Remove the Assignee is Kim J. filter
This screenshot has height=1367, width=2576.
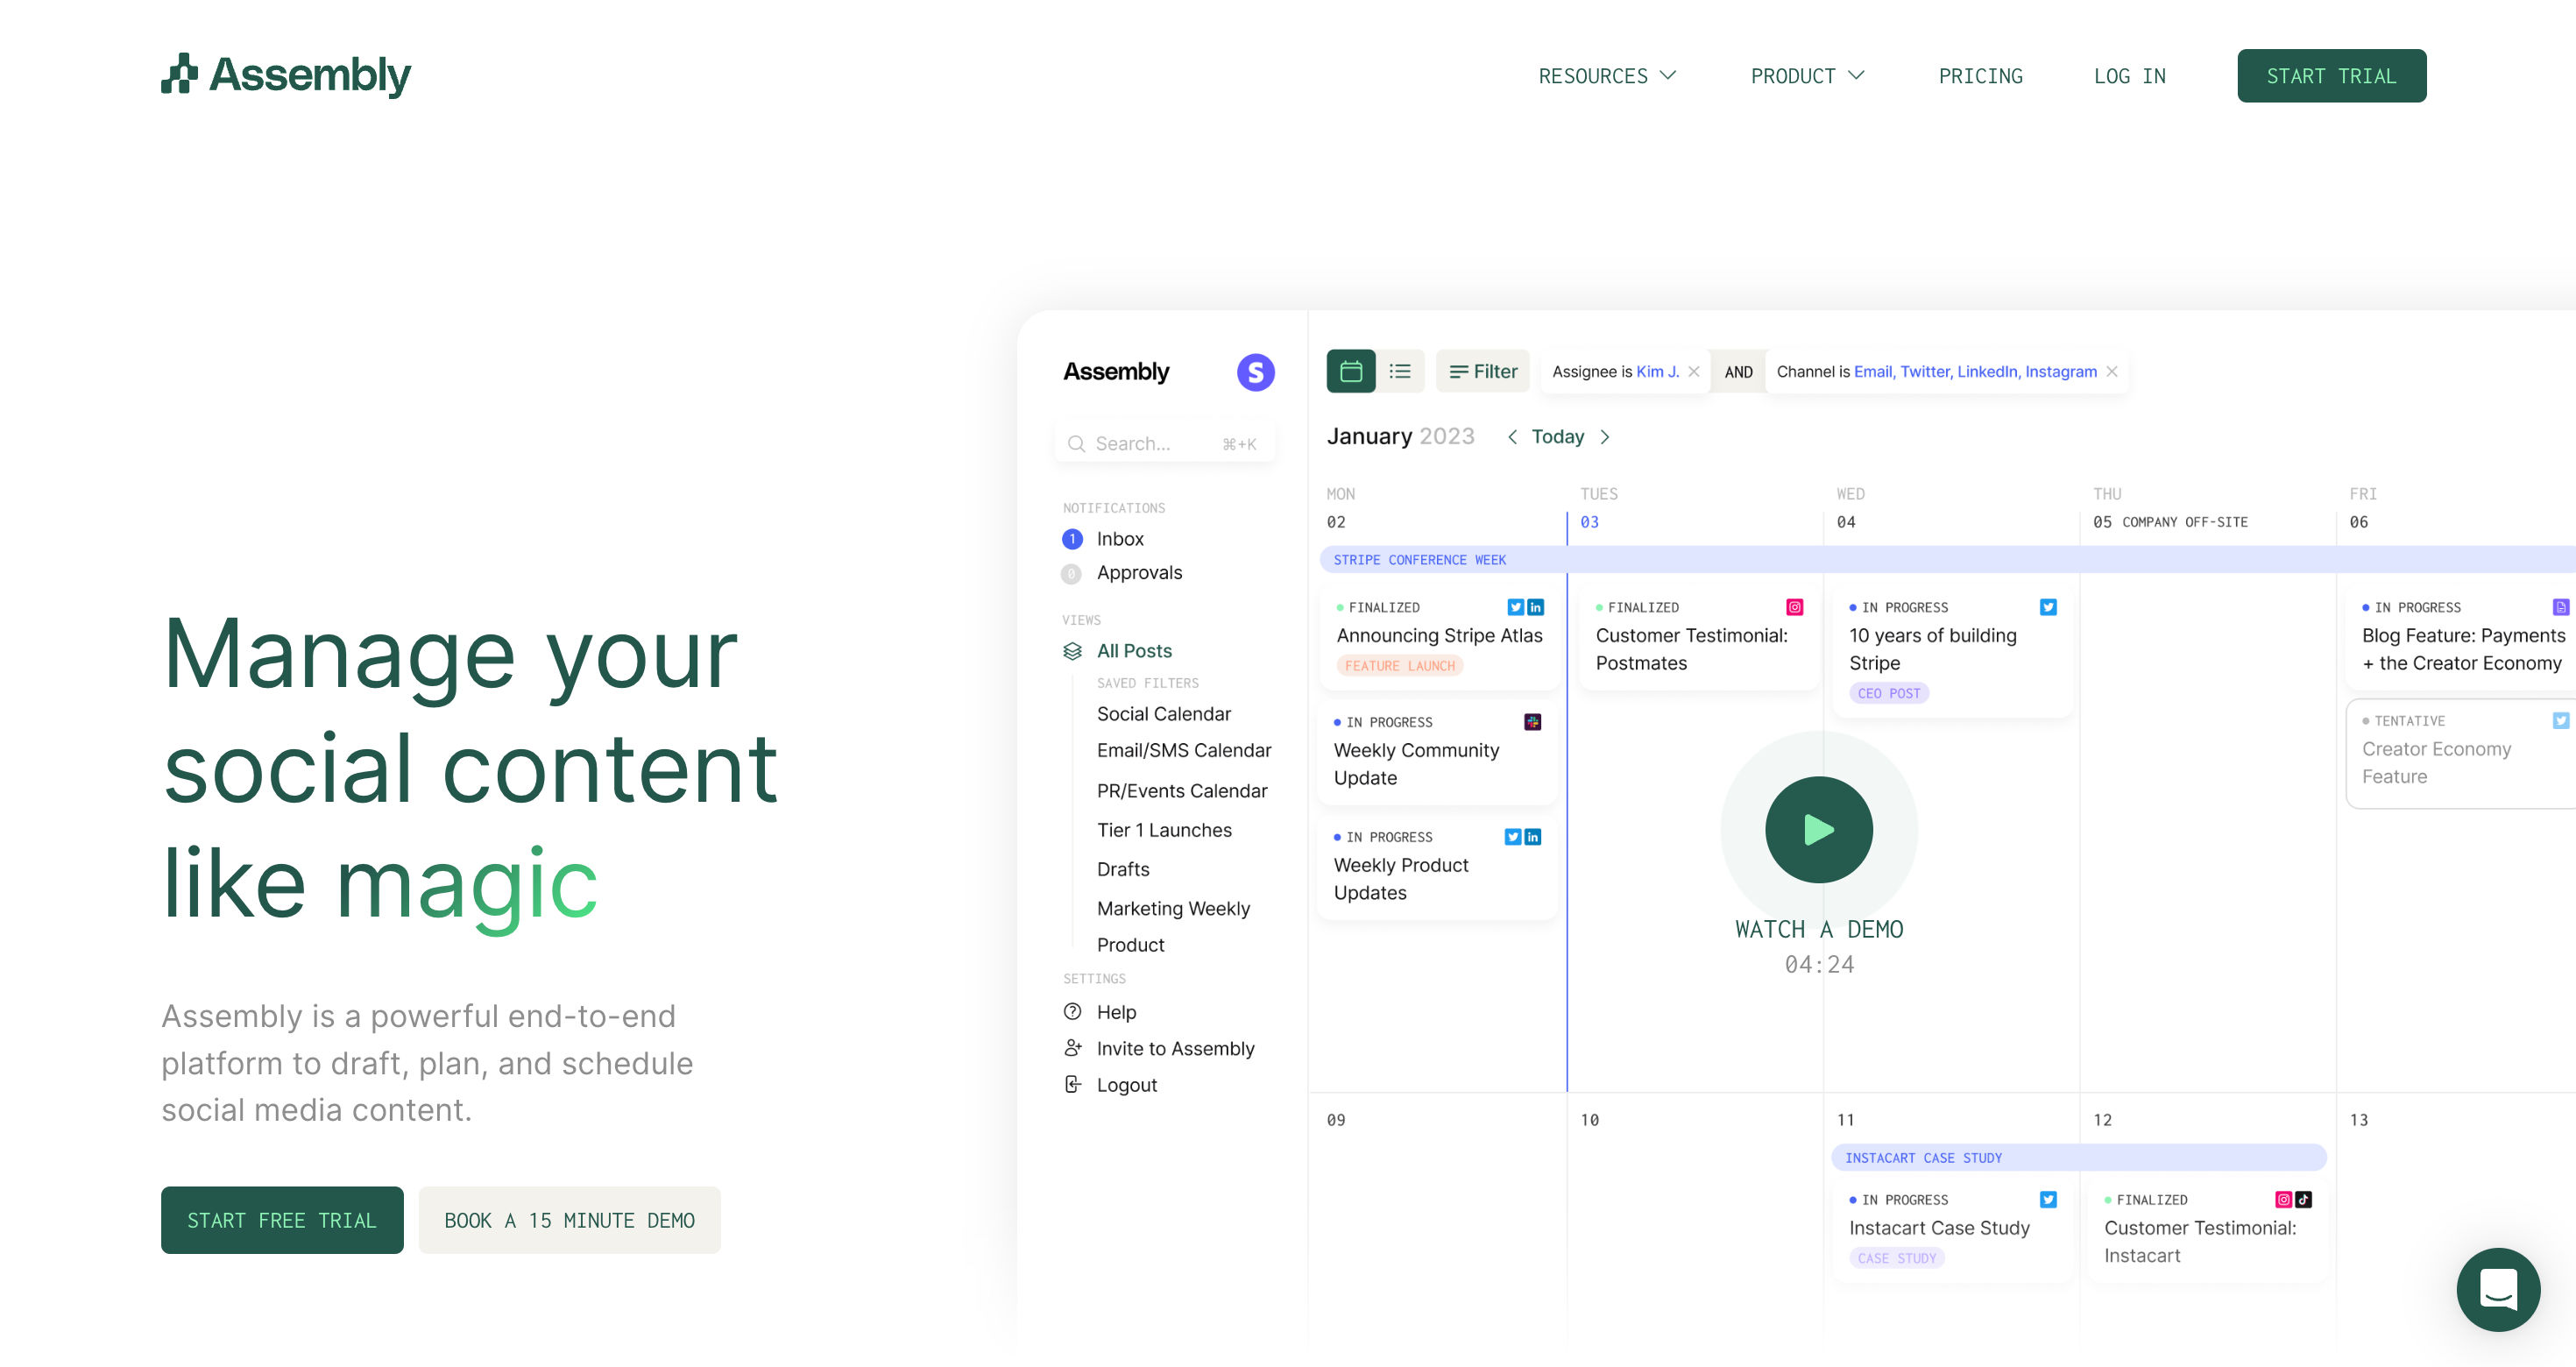tap(1693, 371)
